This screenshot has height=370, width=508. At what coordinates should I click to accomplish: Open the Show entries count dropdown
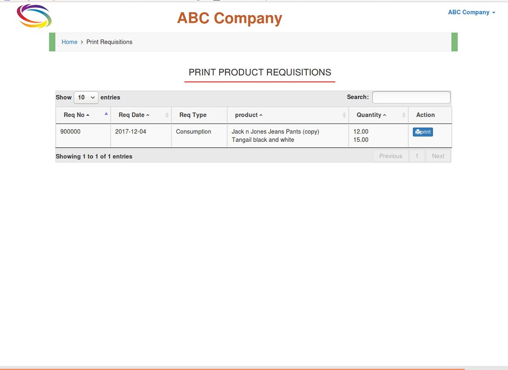(x=86, y=97)
